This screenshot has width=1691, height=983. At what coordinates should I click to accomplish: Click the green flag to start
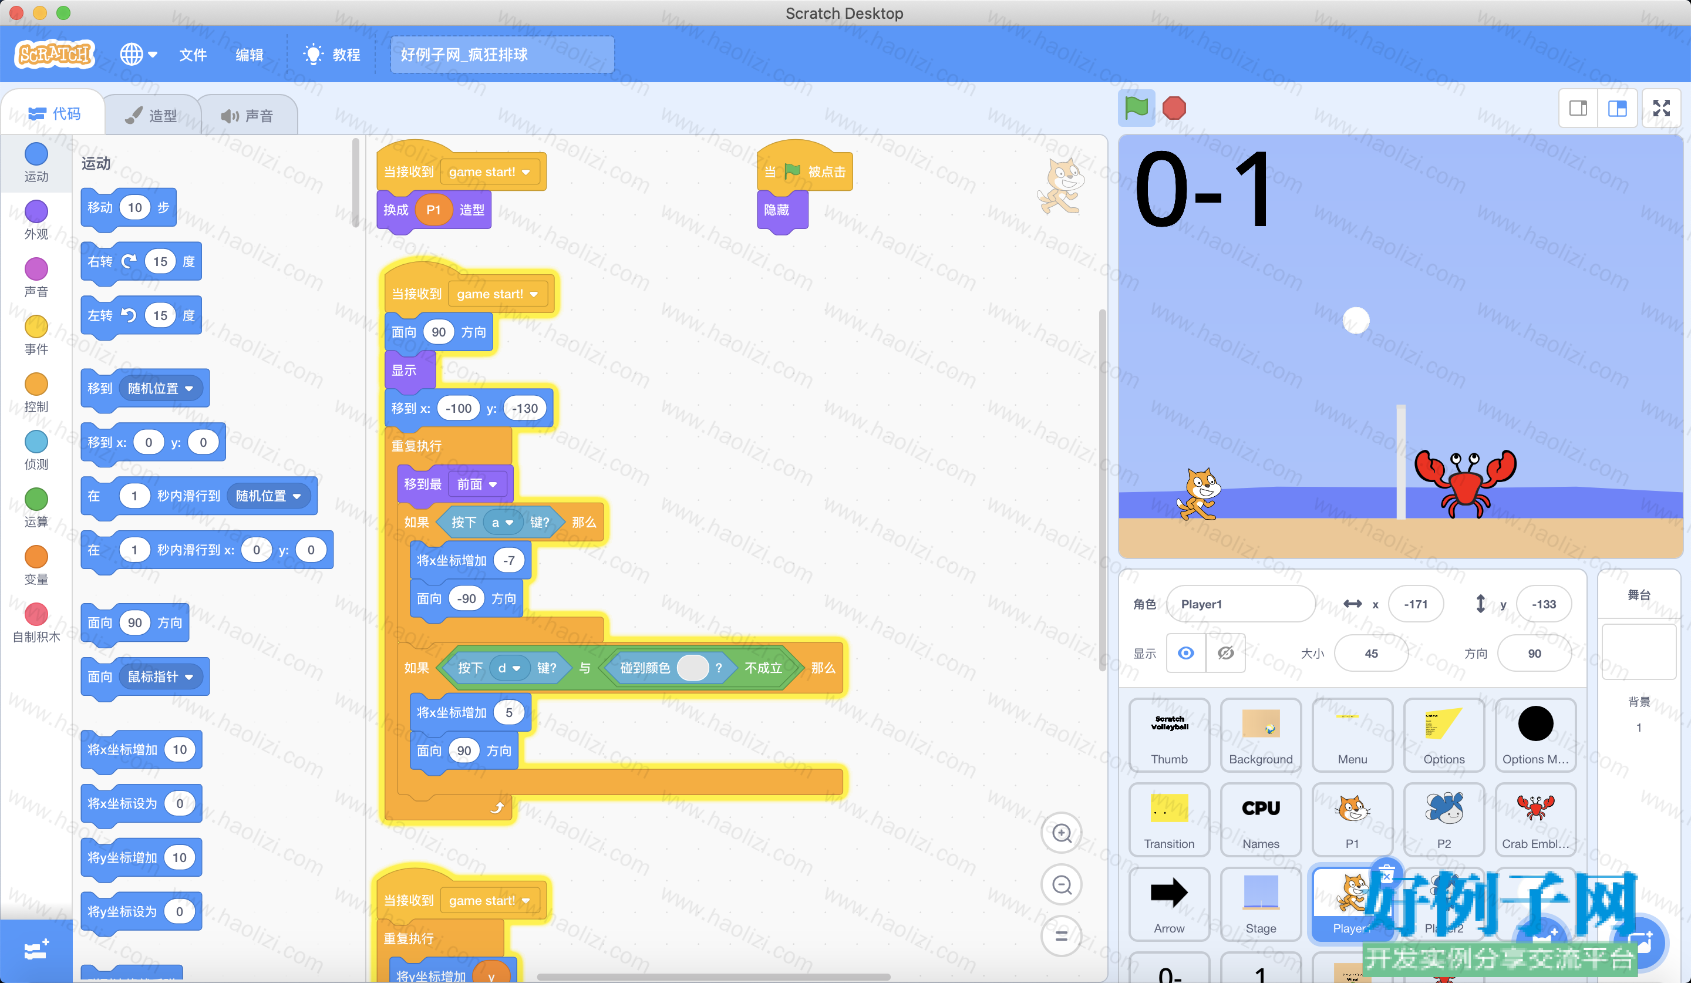click(x=1136, y=108)
